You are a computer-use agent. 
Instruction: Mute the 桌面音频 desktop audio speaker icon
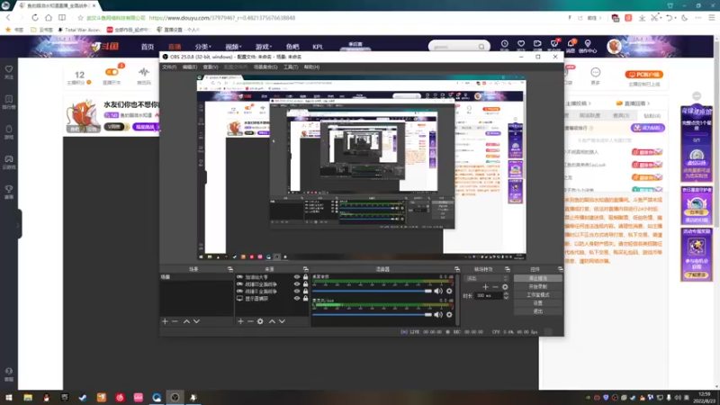pyautogui.click(x=438, y=291)
